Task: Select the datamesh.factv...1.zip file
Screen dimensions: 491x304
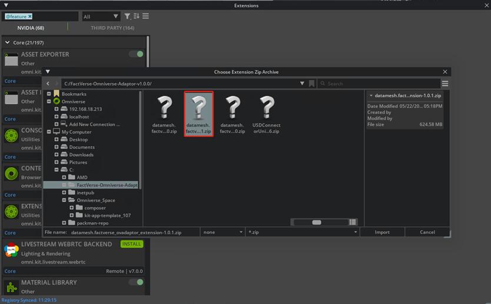Action: [x=198, y=114]
